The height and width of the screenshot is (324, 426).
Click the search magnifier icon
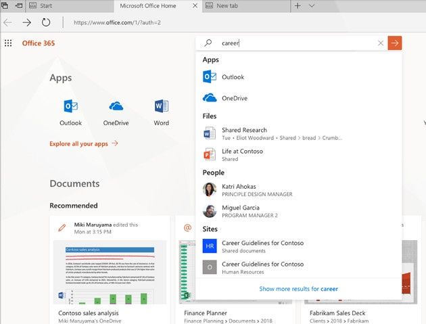pyautogui.click(x=208, y=43)
